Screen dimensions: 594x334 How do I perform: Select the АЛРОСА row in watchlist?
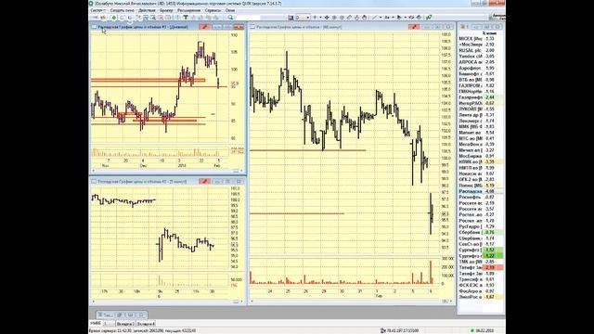[x=481, y=62]
